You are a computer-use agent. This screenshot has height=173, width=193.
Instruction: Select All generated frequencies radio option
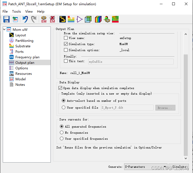(61, 127)
